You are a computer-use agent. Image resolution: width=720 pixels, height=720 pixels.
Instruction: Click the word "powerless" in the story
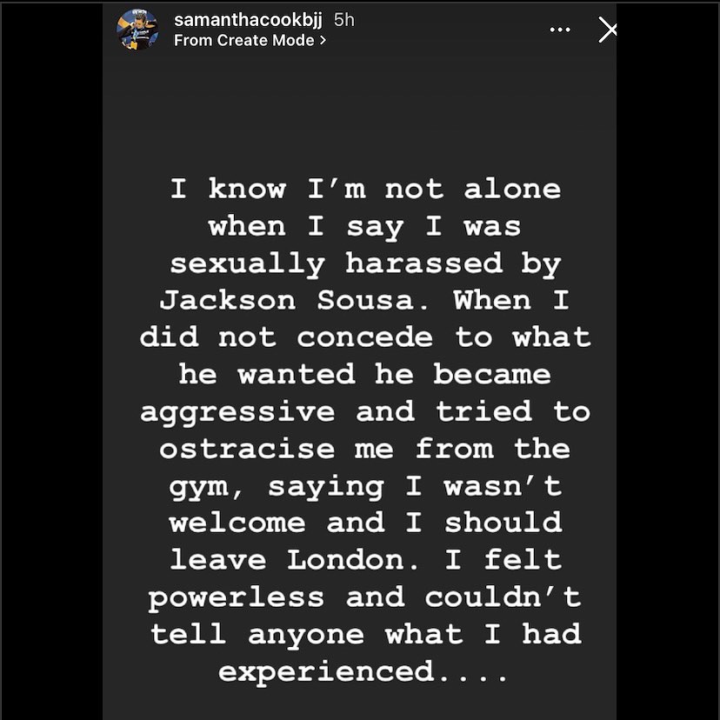tap(236, 597)
